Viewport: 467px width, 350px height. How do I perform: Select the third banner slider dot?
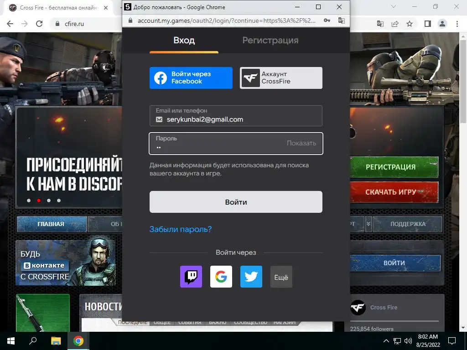tap(49, 201)
